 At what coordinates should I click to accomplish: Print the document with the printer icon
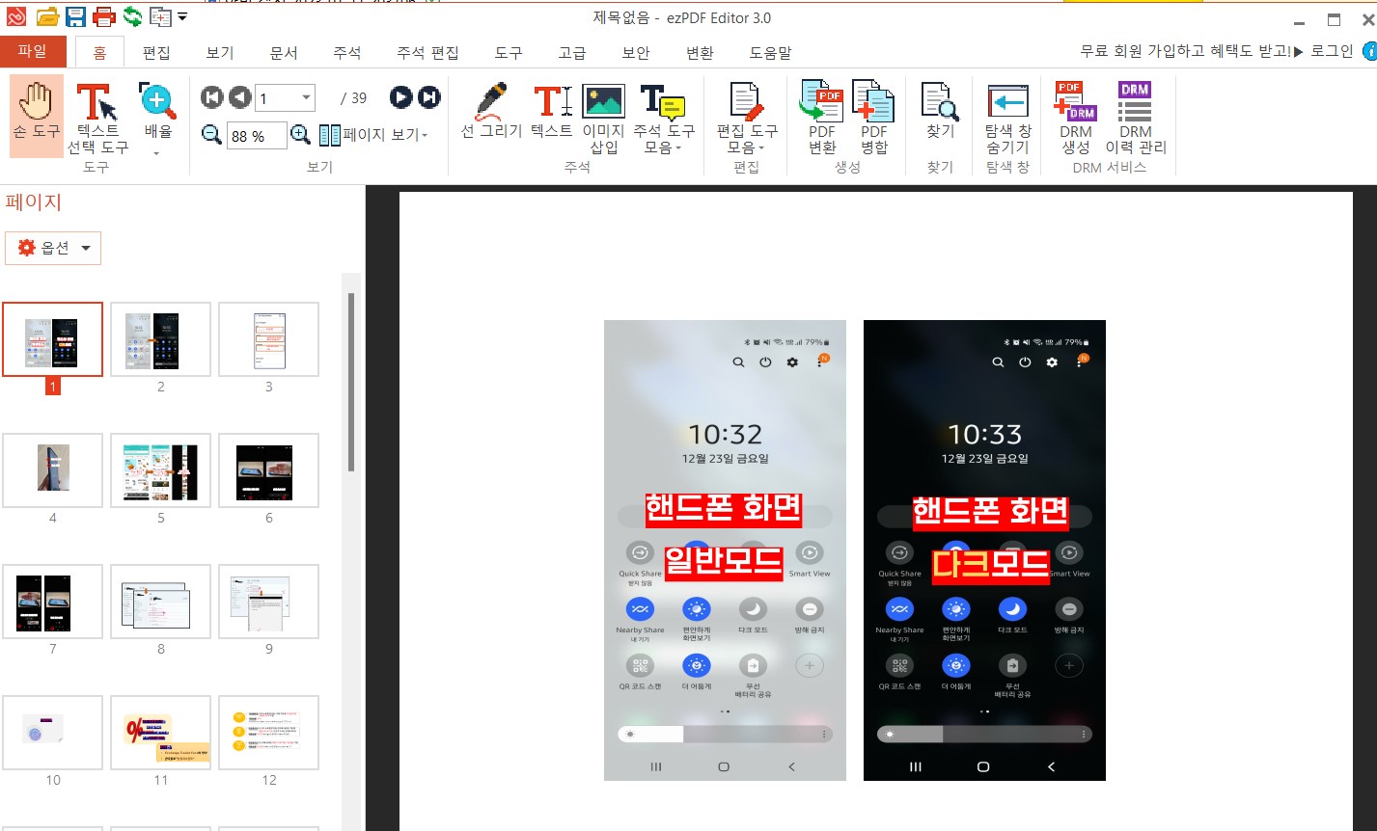tap(104, 17)
